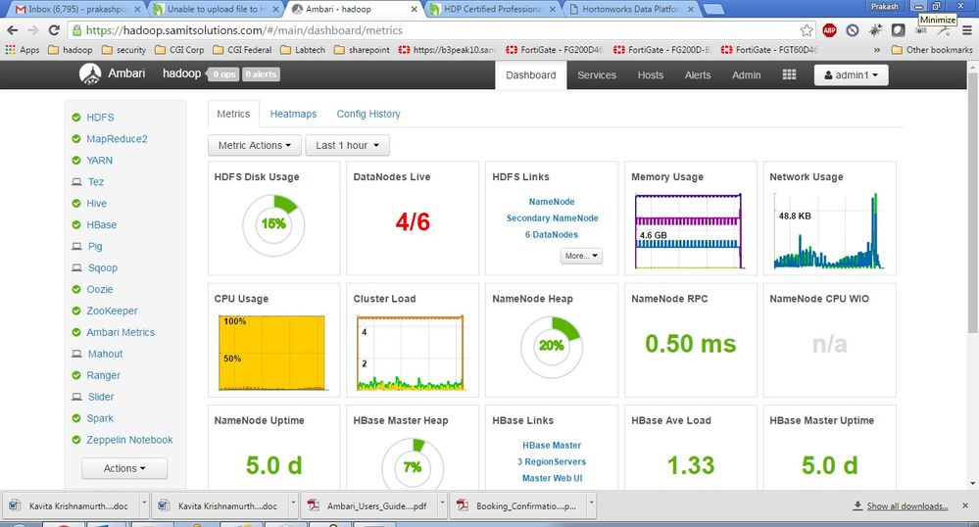Open the hadoop bookmarks folder
This screenshot has height=527, width=979.
click(71, 49)
